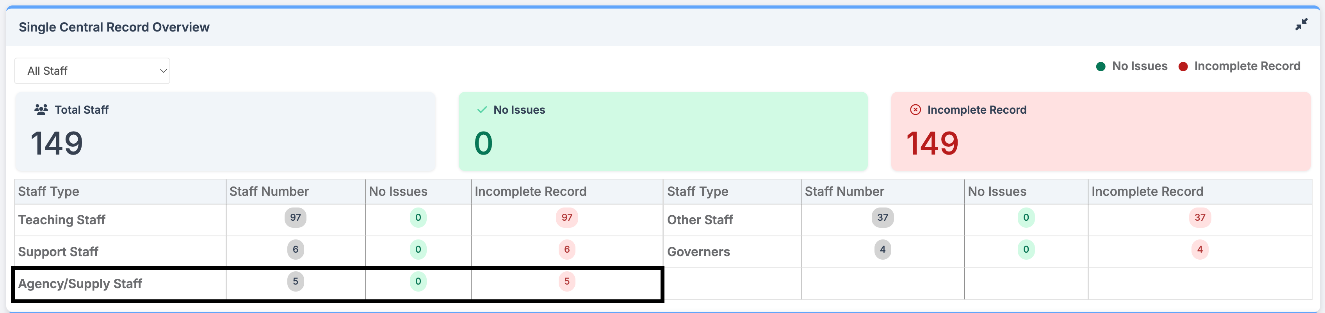Toggle the red Incomplete Record legend dot

pyautogui.click(x=1183, y=67)
